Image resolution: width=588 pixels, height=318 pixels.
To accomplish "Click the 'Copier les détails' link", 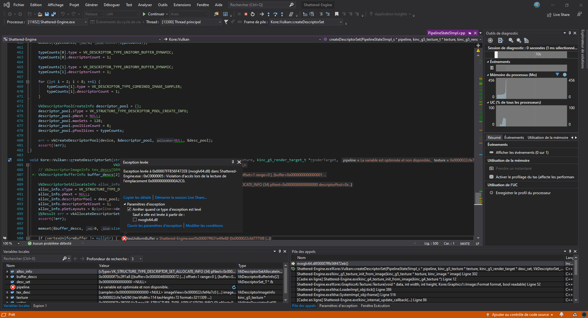I will [137, 197].
